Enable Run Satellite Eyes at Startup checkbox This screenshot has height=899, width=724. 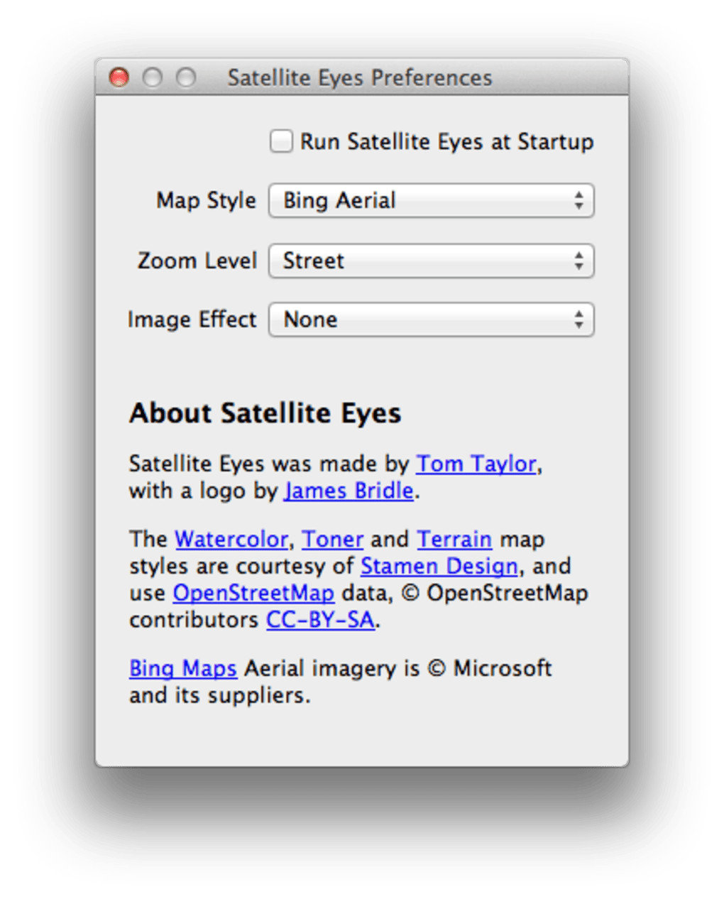tap(281, 141)
